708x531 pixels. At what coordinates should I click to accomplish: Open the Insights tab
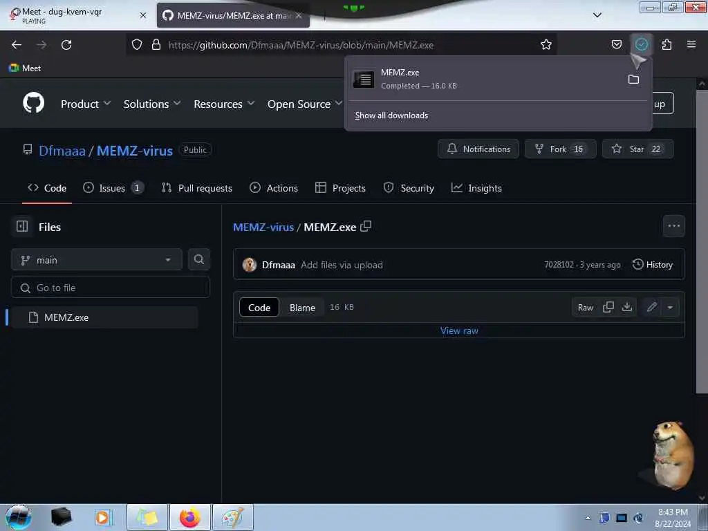click(x=476, y=188)
